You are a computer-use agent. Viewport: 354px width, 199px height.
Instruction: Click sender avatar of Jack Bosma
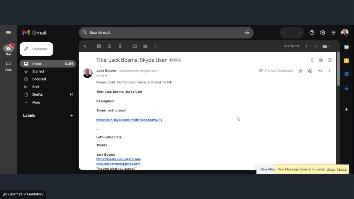pyautogui.click(x=88, y=73)
